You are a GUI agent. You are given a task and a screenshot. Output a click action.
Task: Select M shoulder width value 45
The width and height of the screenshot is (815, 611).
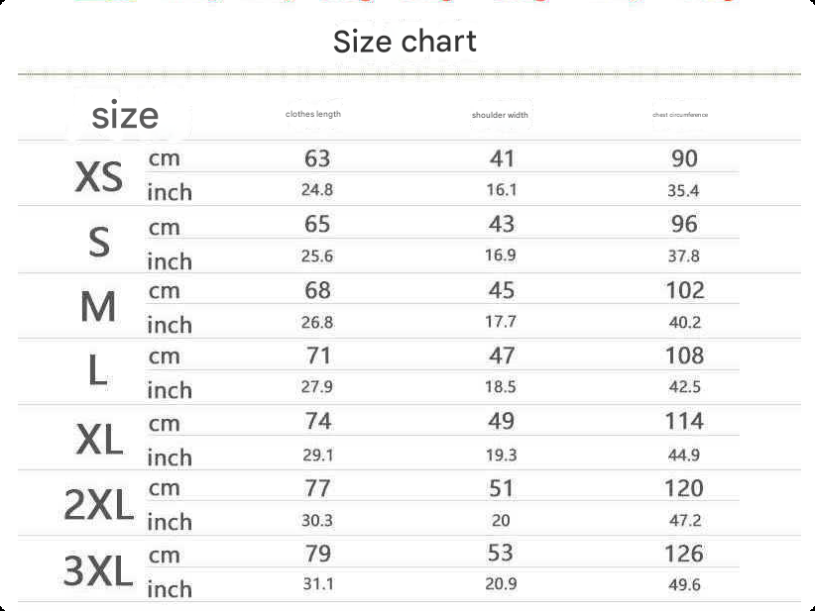tap(501, 290)
